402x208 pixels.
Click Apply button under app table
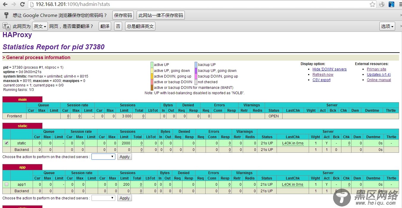pyautogui.click(x=124, y=198)
